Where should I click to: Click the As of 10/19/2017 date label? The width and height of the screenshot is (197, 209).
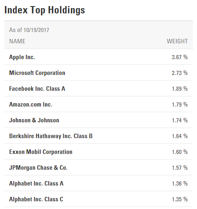click(x=29, y=30)
